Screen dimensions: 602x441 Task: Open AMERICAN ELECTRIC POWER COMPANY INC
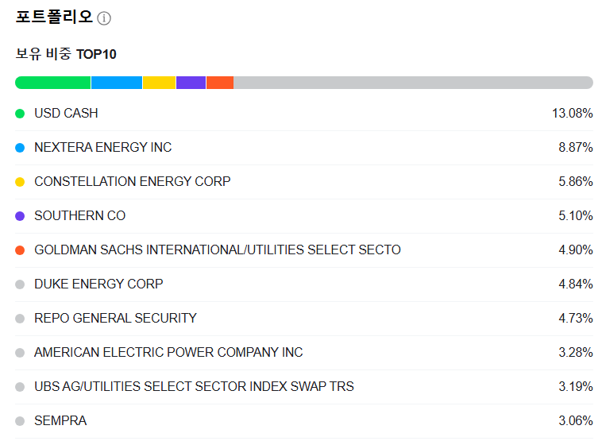click(168, 353)
